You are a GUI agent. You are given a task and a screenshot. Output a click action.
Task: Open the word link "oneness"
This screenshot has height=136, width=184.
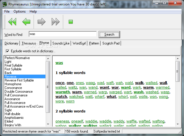pyautogui.click(x=62, y=121)
